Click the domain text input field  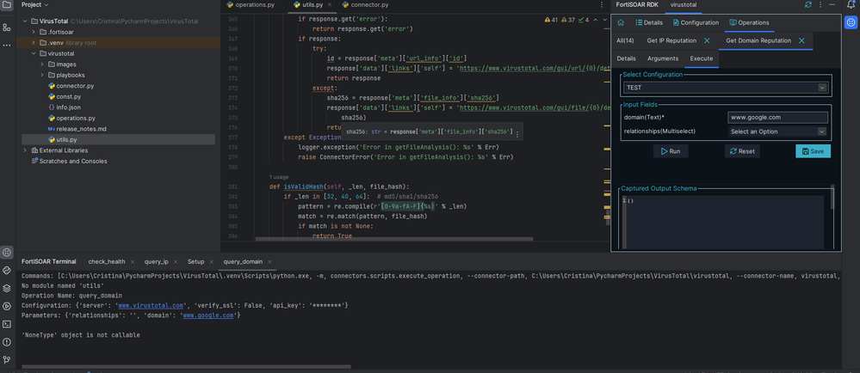point(776,117)
